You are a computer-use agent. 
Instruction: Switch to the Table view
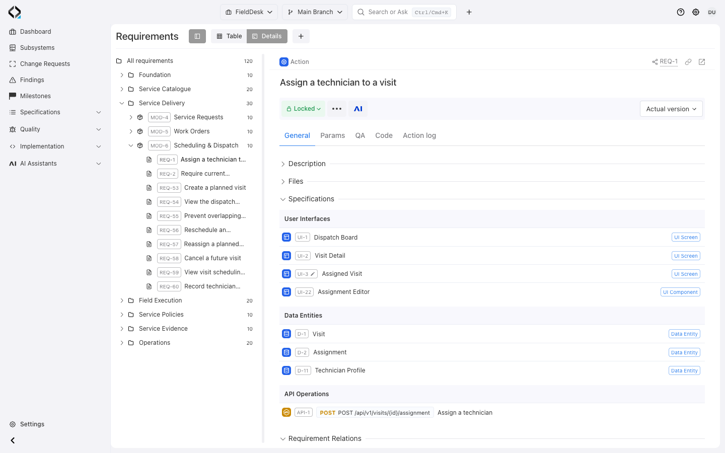click(x=229, y=36)
